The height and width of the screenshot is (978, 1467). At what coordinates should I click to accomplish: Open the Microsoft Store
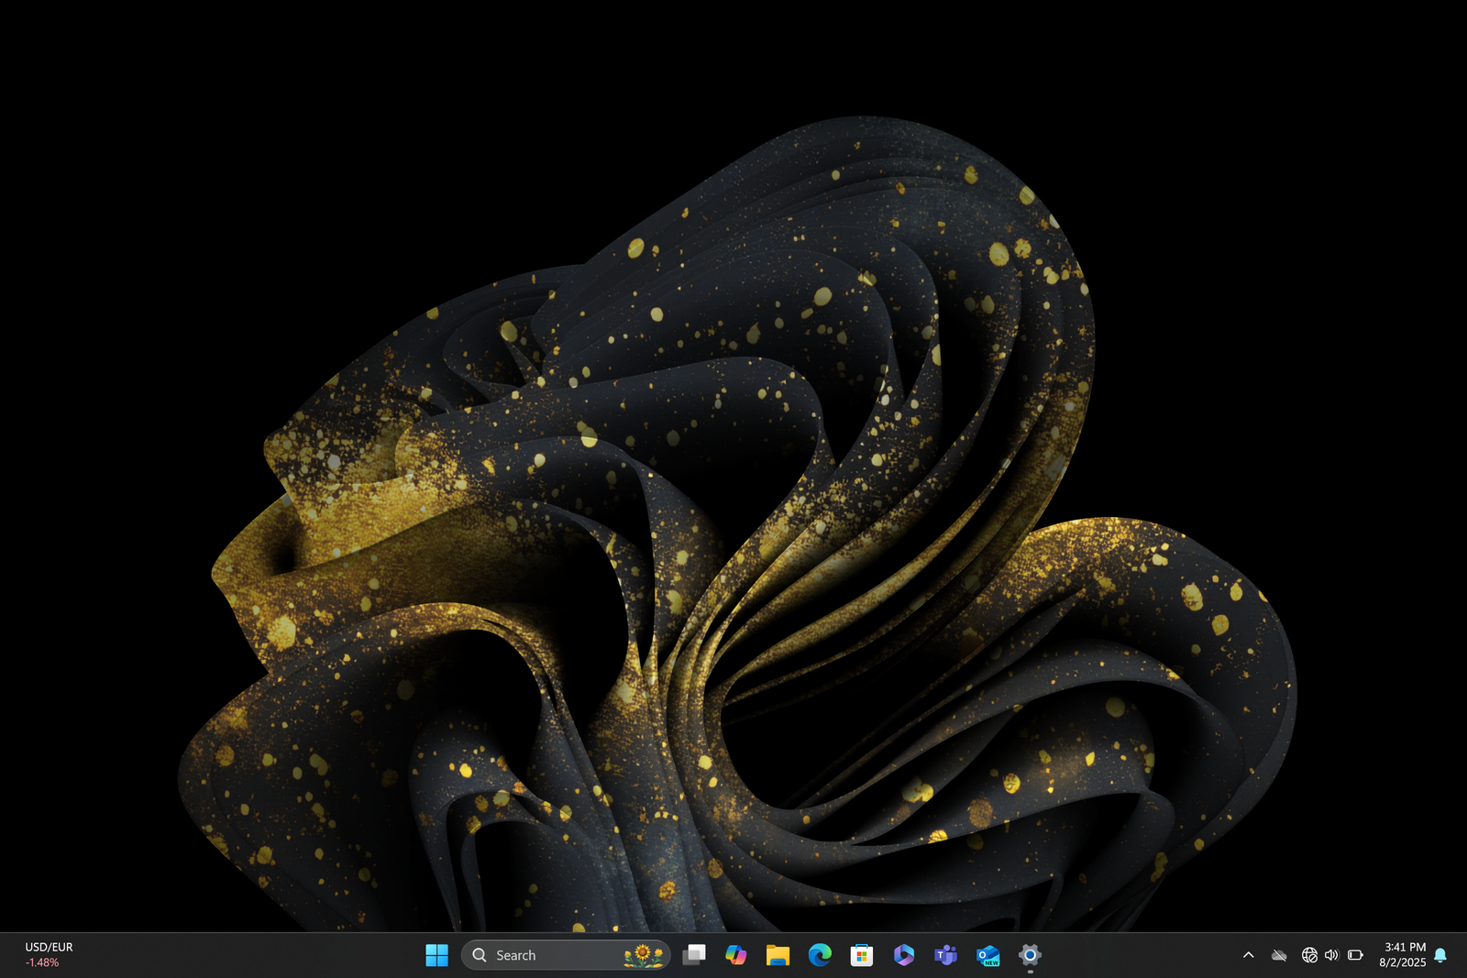[x=861, y=955]
